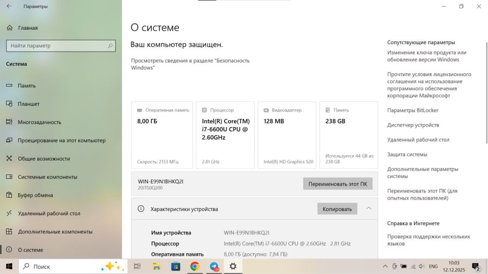The image size is (488, 274).
Task: Open File Explorer from the taskbar
Action: [156, 266]
